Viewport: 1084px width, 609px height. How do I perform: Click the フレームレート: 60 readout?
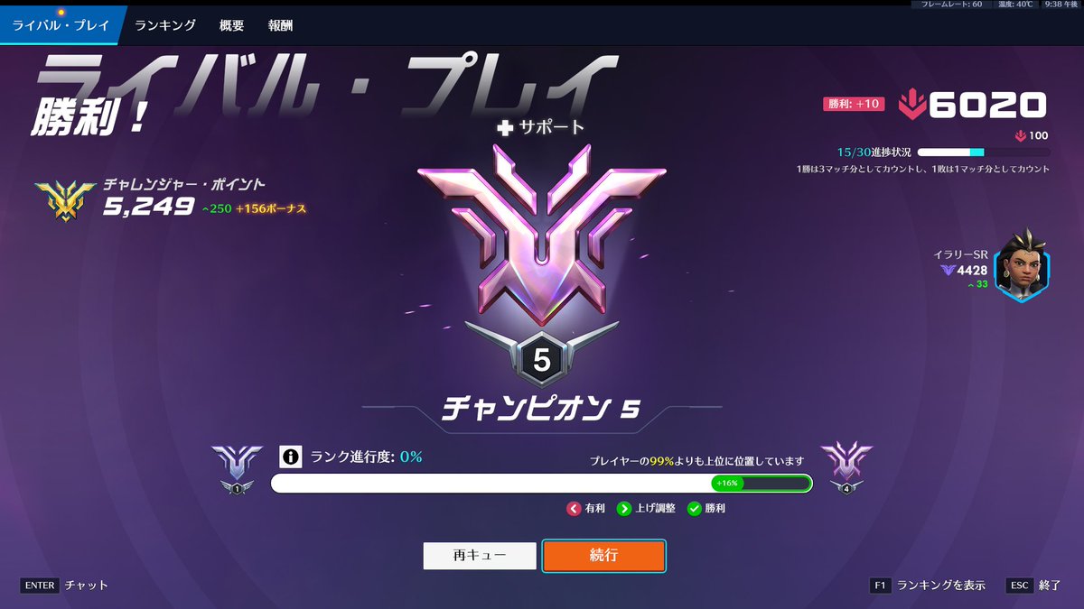pos(952,5)
